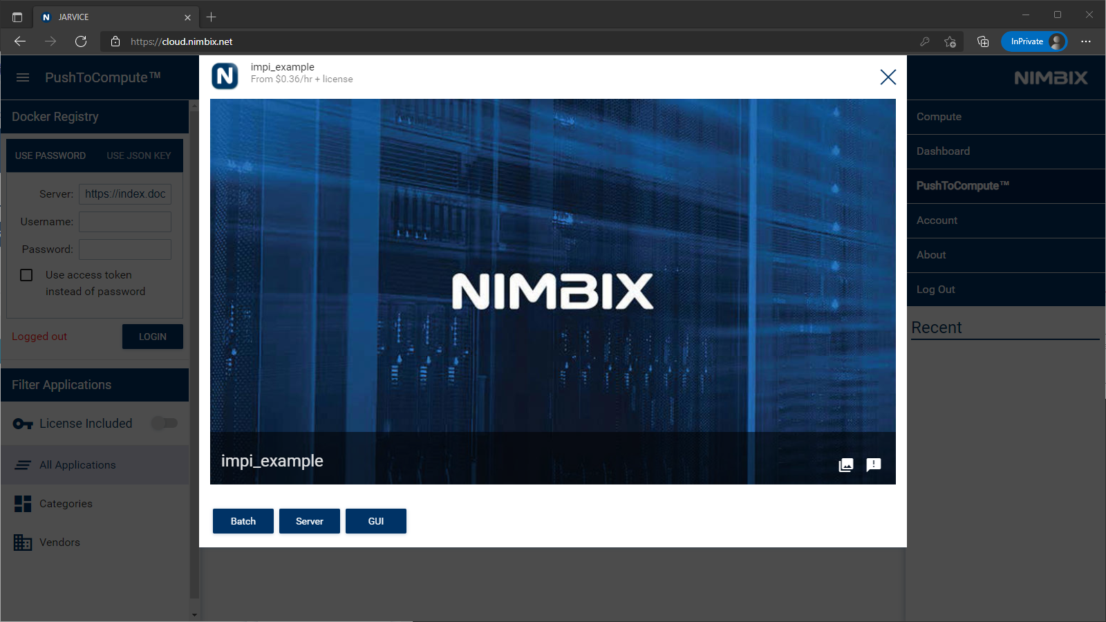Click the impi_example banner image
The image size is (1106, 622).
coord(553,292)
